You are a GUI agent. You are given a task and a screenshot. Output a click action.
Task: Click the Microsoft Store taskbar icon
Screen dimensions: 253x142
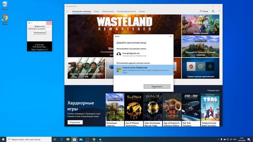tap(74, 139)
